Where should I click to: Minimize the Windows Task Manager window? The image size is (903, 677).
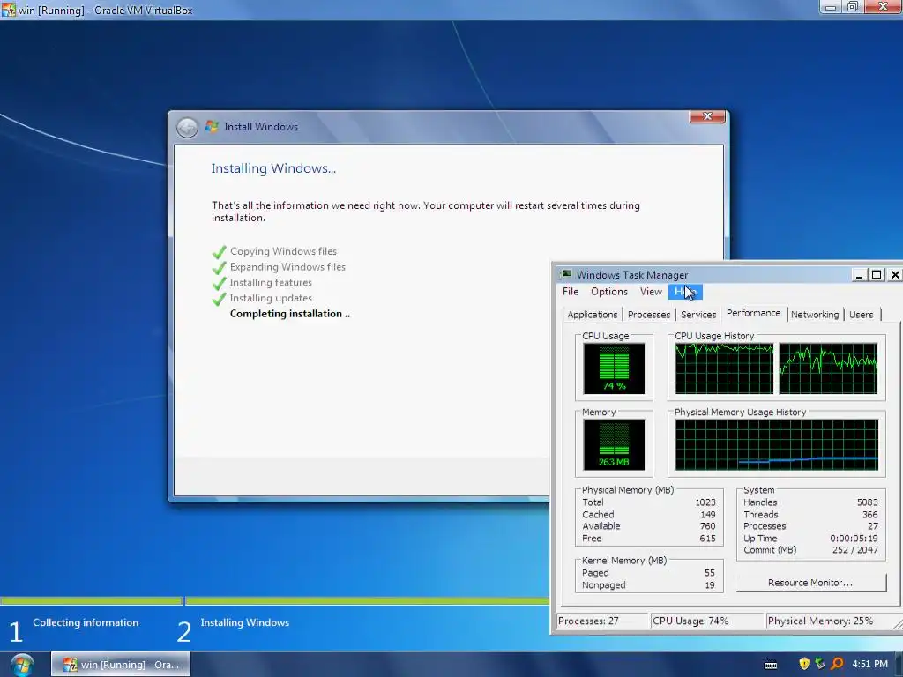859,275
